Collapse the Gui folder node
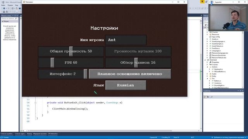This screenshot has width=248, height=139. coord(207,78)
